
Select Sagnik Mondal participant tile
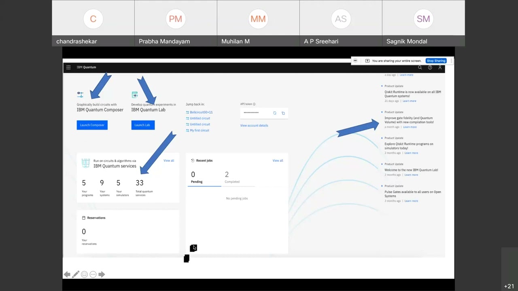tap(423, 23)
